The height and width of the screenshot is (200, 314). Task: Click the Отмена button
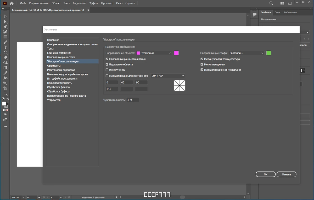(x=286, y=174)
